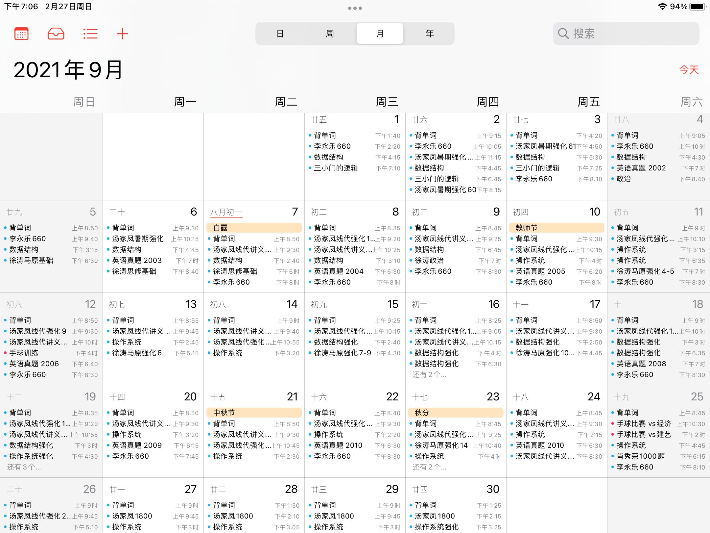Expand '还有 2 个…' on September 23
The image size is (710, 533).
pyautogui.click(x=429, y=467)
